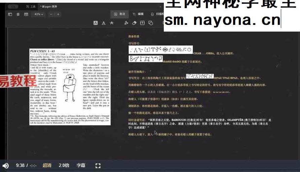Viewport: 300px width, 172px height.
Task: Mute the video with the speaker icon
Action: pos(5,166)
